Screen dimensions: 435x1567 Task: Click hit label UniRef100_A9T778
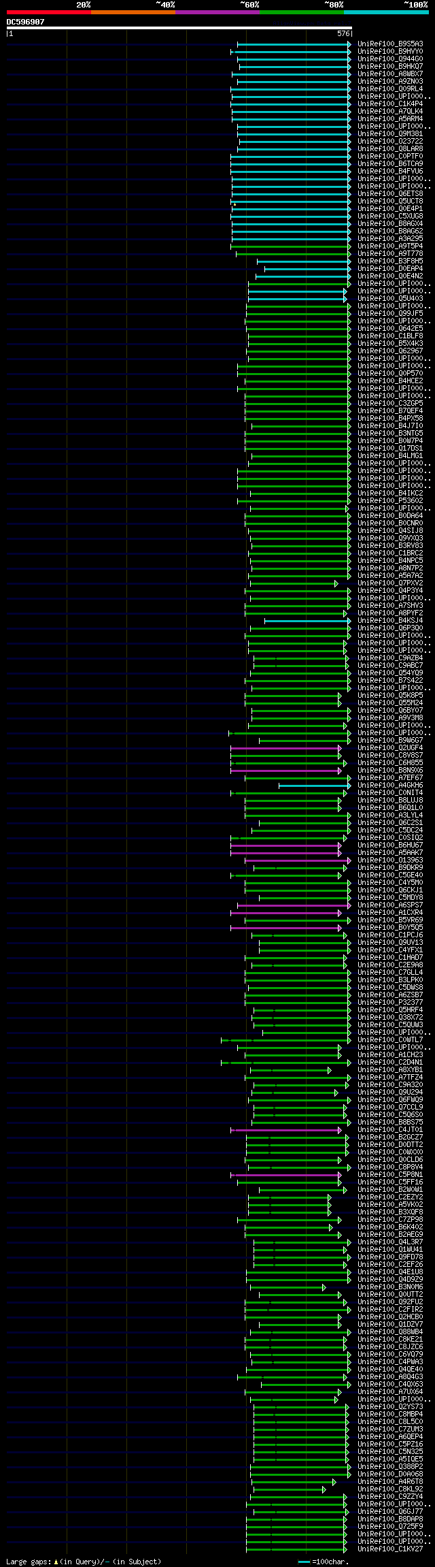[390, 254]
